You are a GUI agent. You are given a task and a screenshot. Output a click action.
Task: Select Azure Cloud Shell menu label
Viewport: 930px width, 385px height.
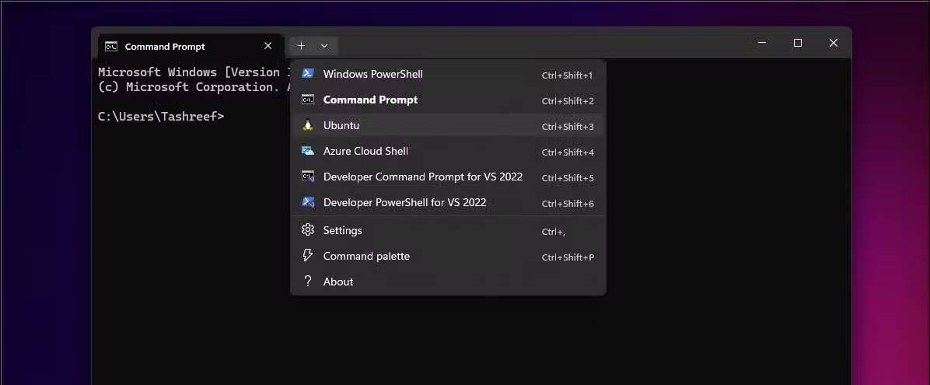tap(365, 151)
